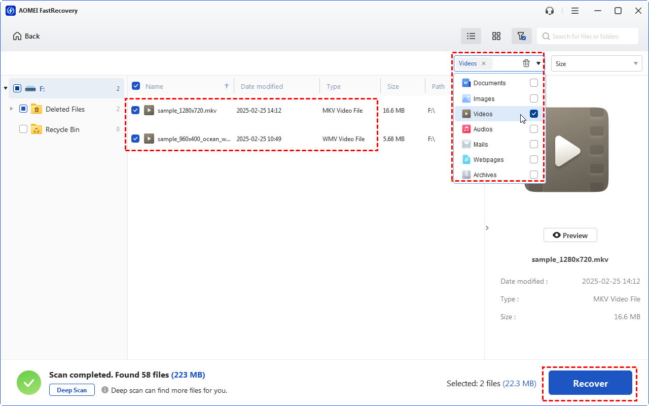Uncheck the Videos filter checkbox
Image resolution: width=649 pixels, height=406 pixels.
click(534, 114)
